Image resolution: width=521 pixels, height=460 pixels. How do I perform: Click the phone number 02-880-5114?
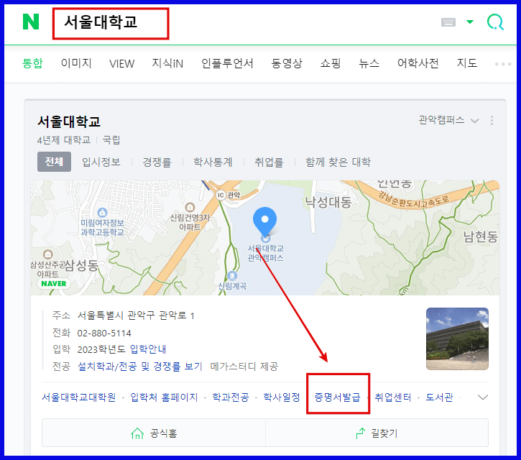pyautogui.click(x=104, y=333)
